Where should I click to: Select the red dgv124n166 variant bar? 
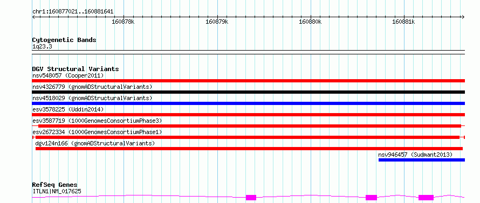coord(249,149)
